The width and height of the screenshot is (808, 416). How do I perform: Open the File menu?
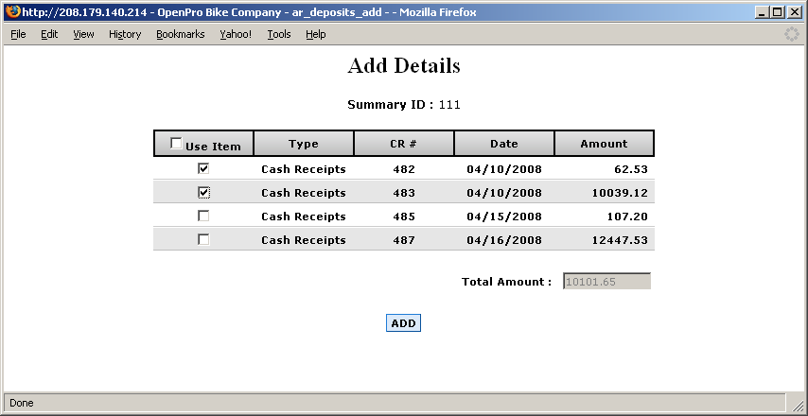pos(18,34)
